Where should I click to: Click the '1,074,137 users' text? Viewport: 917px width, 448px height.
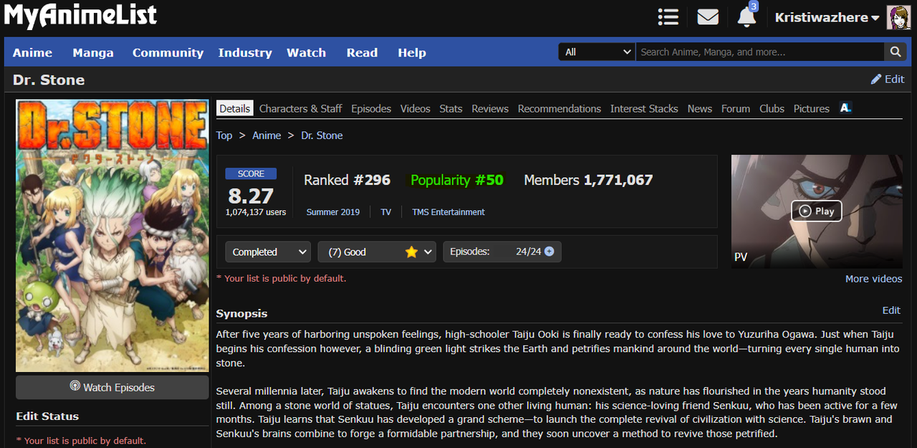point(256,212)
